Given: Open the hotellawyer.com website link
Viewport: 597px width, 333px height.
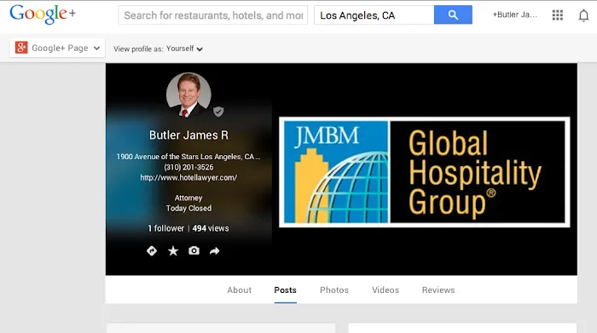Looking at the screenshot, I should pos(188,177).
